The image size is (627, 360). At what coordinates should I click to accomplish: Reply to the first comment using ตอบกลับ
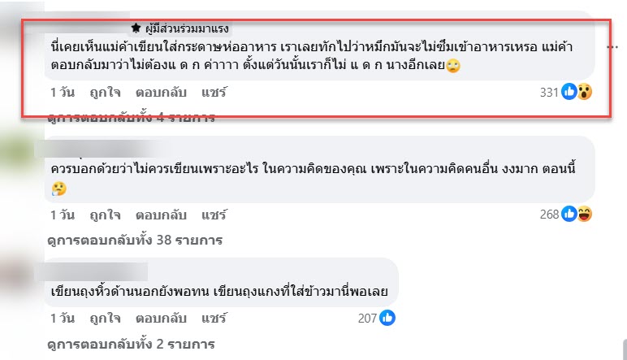tap(161, 93)
